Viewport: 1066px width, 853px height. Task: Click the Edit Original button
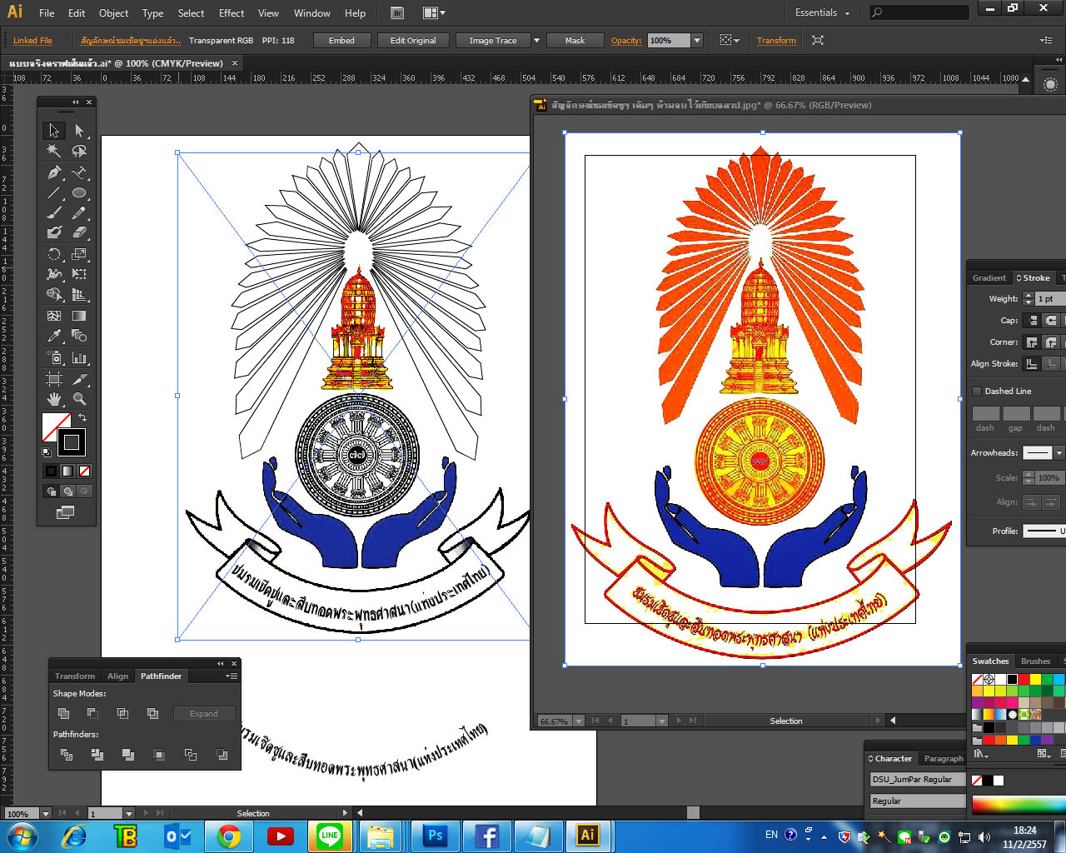coord(413,40)
